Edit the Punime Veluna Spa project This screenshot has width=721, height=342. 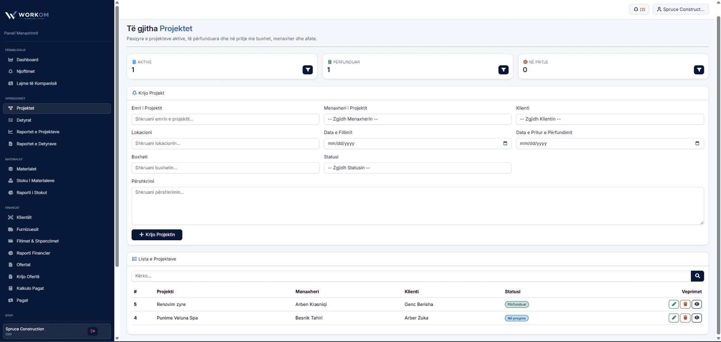(x=674, y=318)
